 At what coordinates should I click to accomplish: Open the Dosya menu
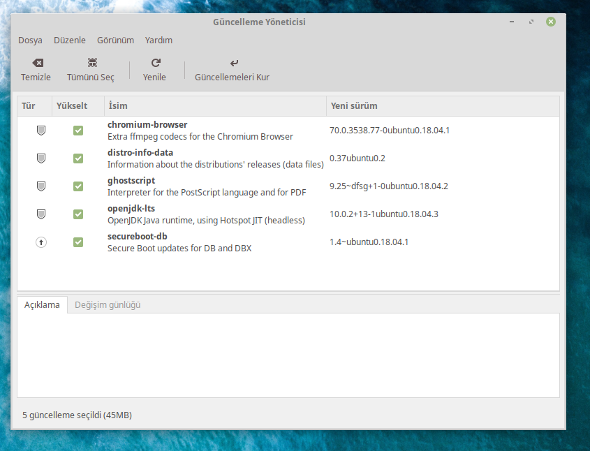click(30, 40)
